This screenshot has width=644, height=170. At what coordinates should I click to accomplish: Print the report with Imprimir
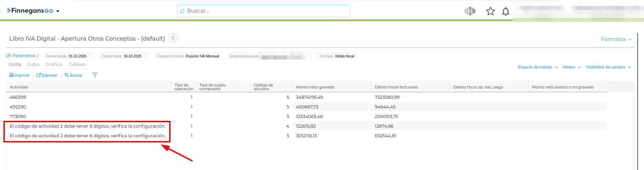click(19, 75)
